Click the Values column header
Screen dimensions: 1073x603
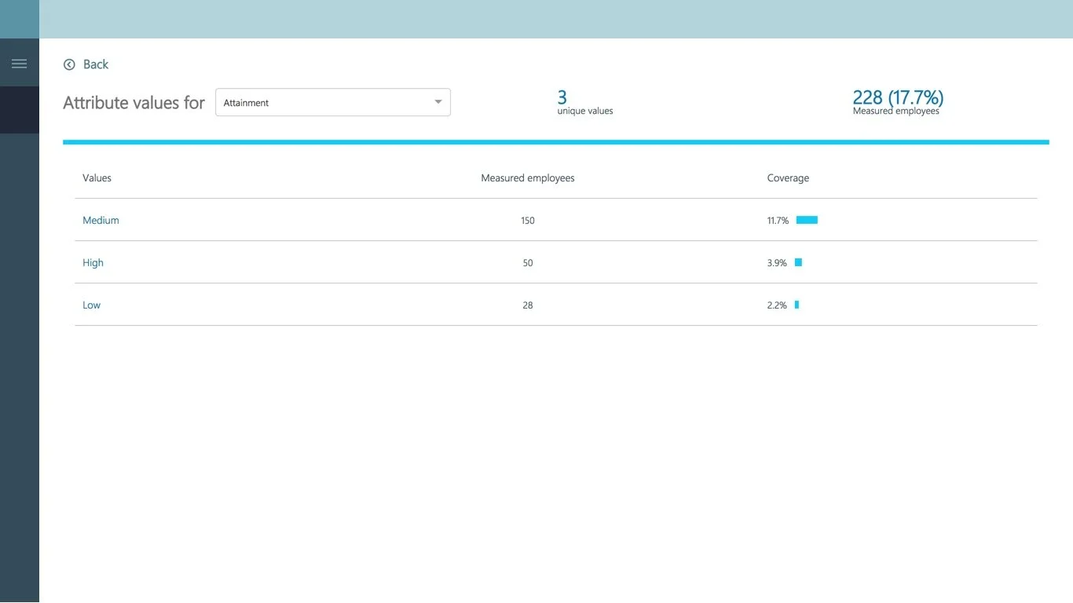coord(97,177)
